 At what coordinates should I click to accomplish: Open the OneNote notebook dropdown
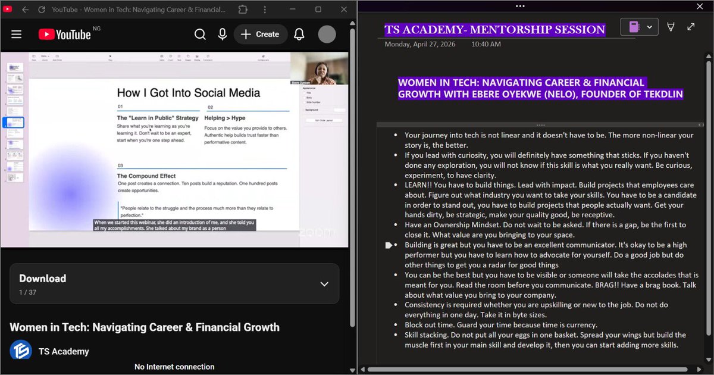[x=640, y=27]
